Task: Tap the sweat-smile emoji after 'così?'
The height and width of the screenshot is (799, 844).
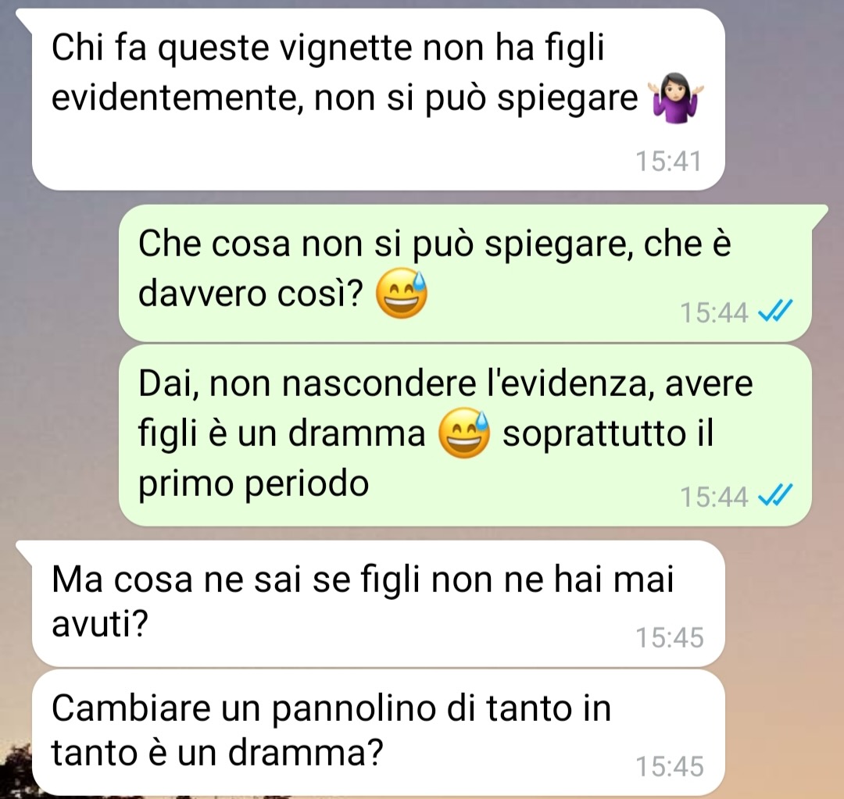Action: (x=402, y=293)
